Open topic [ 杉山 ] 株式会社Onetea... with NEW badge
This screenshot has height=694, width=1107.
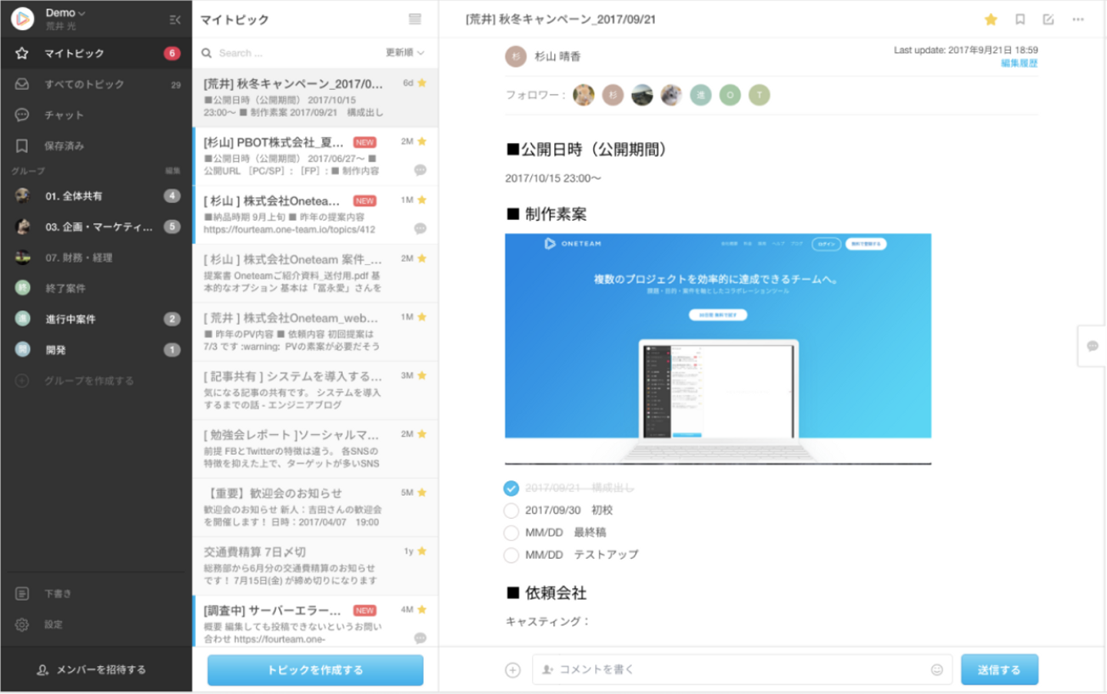coord(315,214)
